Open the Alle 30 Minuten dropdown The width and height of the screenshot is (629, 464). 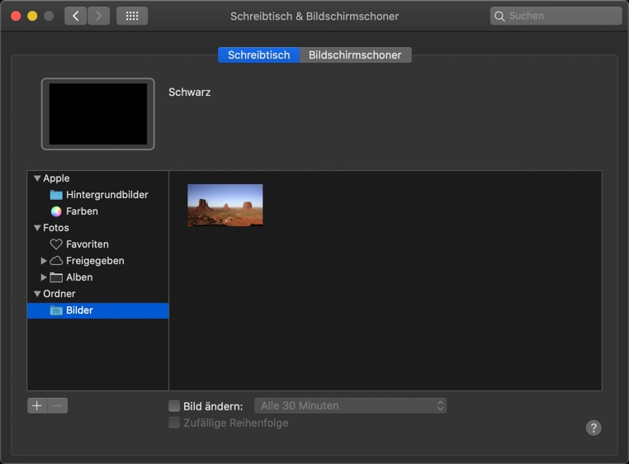click(351, 405)
